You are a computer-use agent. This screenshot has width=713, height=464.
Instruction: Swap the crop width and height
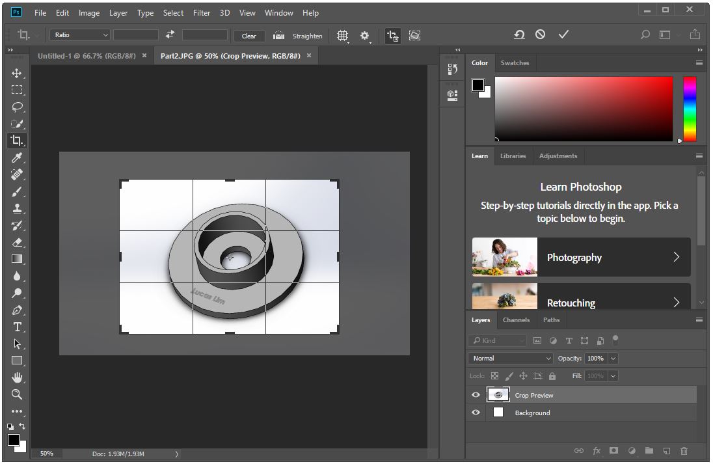(170, 35)
